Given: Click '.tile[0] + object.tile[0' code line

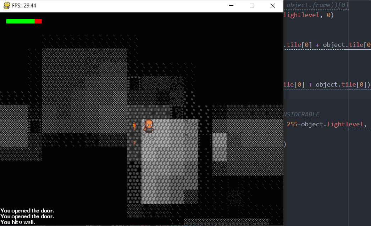Looking at the screenshot, I should click(x=327, y=45).
